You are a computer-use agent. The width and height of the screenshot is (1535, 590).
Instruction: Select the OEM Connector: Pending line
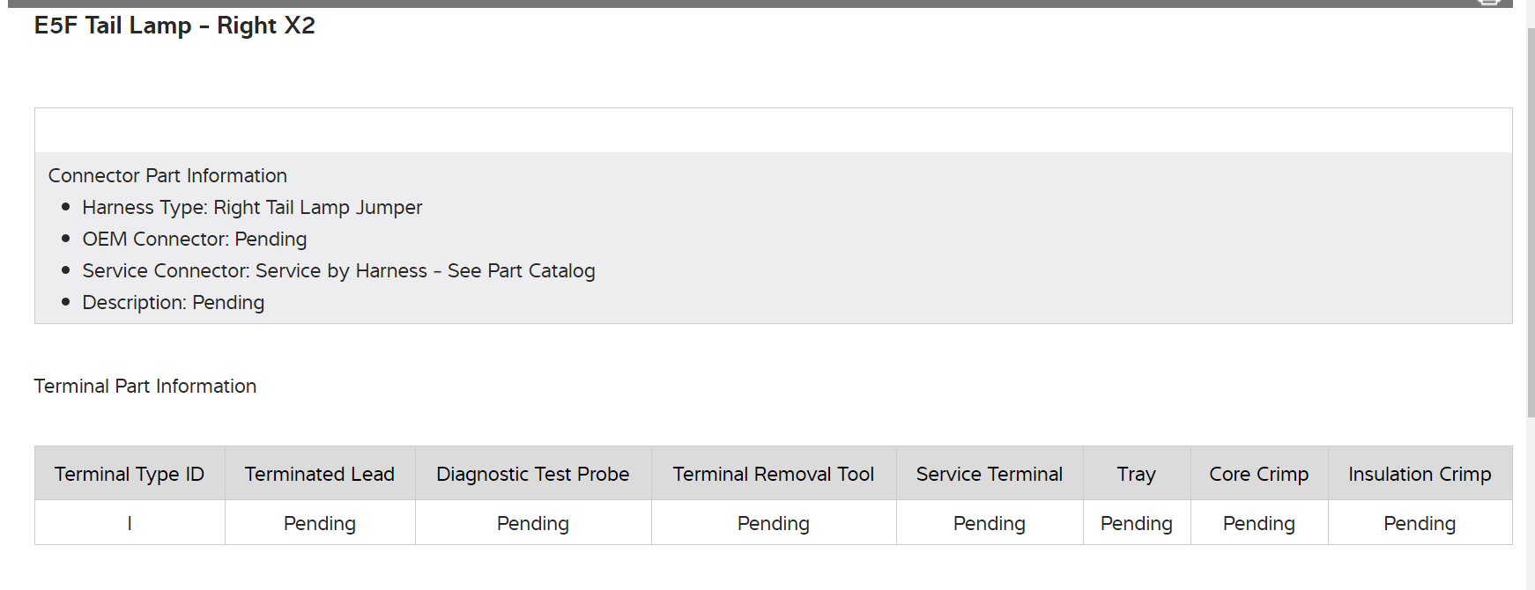(194, 239)
